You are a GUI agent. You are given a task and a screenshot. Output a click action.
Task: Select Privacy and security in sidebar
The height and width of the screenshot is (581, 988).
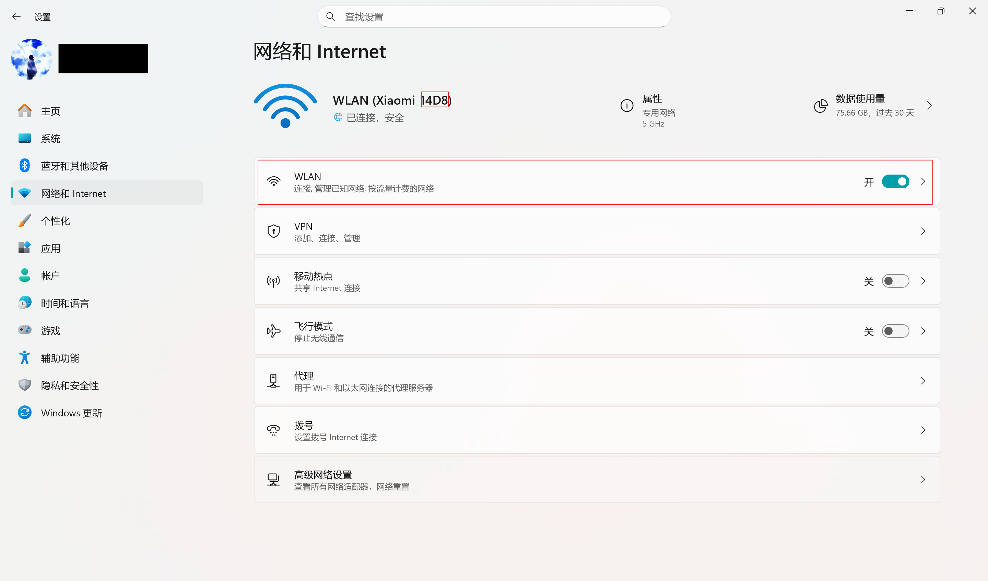(70, 386)
